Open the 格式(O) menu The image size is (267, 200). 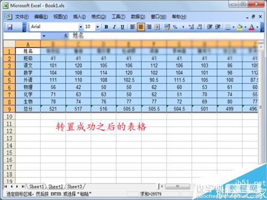tap(99, 17)
